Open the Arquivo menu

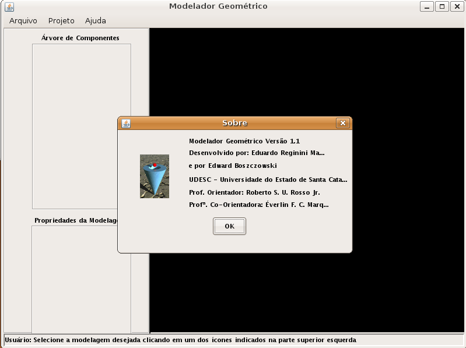pyautogui.click(x=23, y=20)
